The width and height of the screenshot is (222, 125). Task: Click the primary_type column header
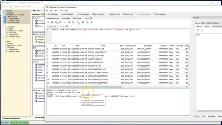point(130,46)
